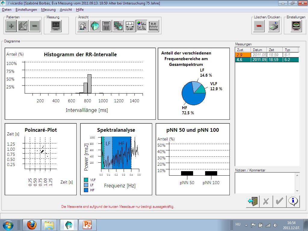Image resolution: width=308 pixels, height=231 pixels.
Task: Sort measurements by the Zust. column header
Action: pos(243,50)
